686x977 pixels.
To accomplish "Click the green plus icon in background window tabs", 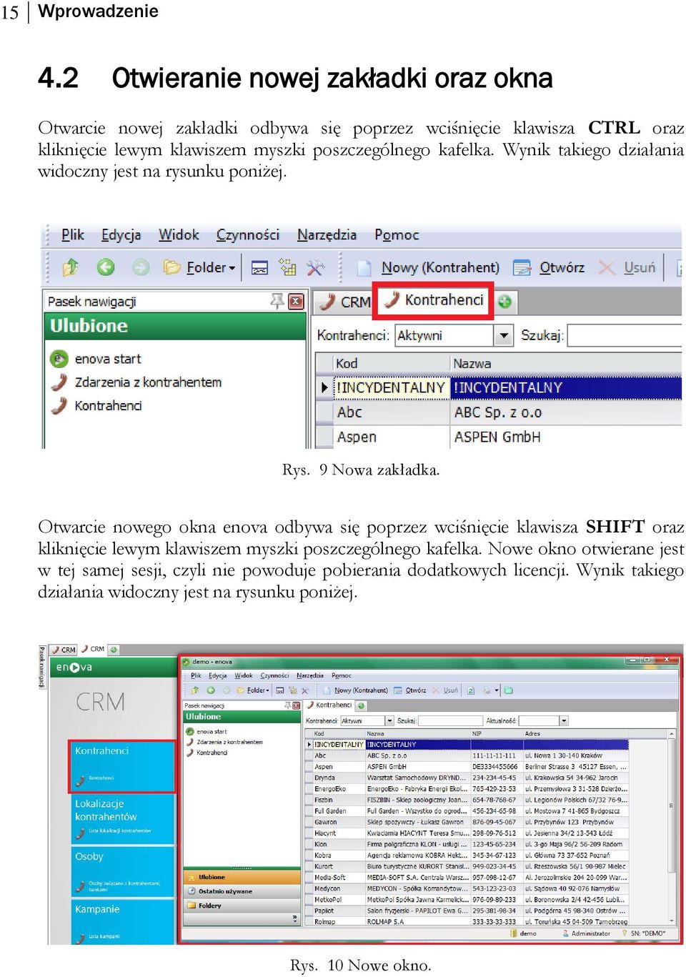I will pyautogui.click(x=114, y=650).
